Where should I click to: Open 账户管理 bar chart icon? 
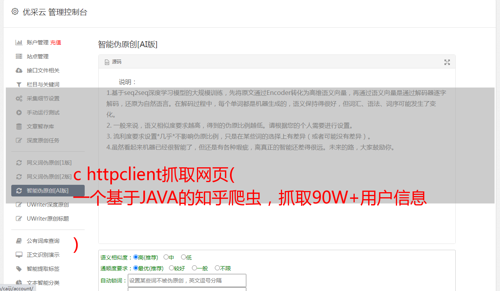(x=19, y=42)
